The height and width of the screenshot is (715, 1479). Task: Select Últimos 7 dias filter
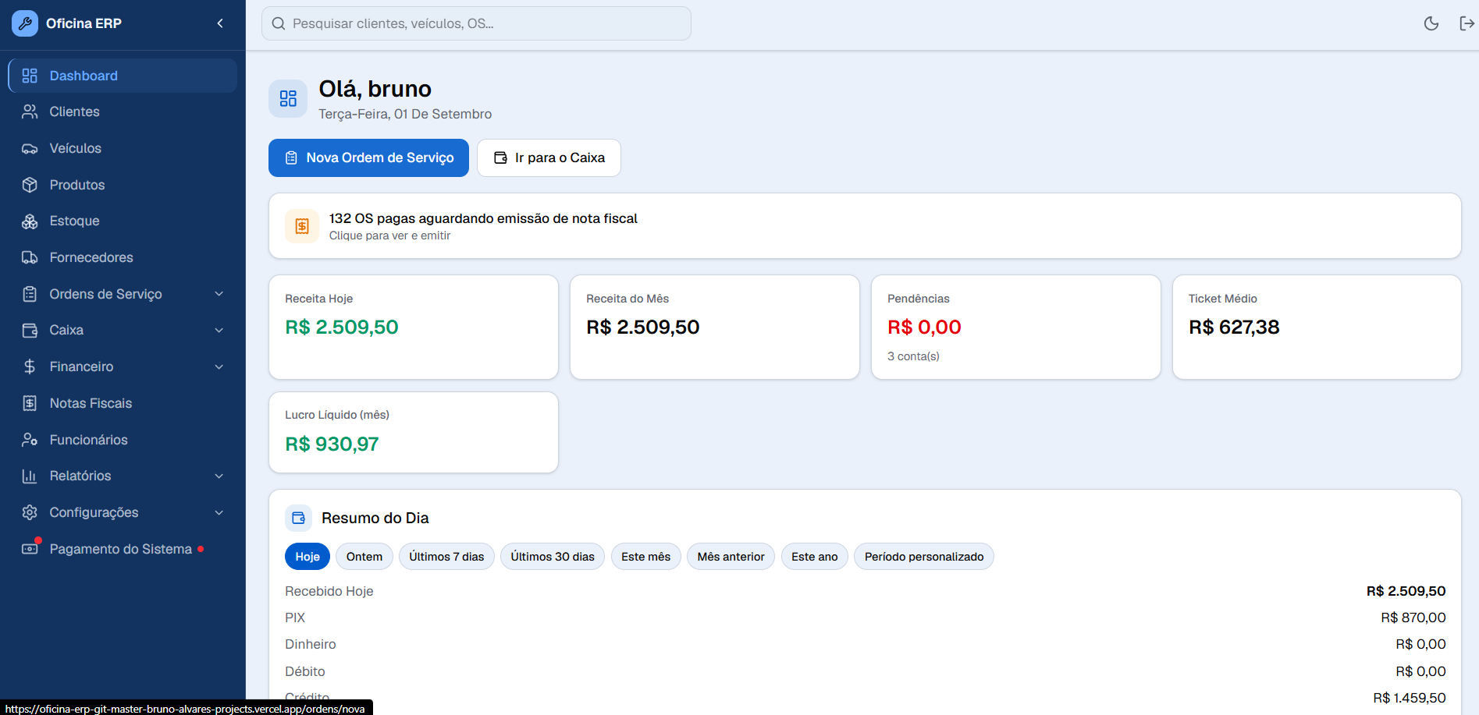click(446, 557)
